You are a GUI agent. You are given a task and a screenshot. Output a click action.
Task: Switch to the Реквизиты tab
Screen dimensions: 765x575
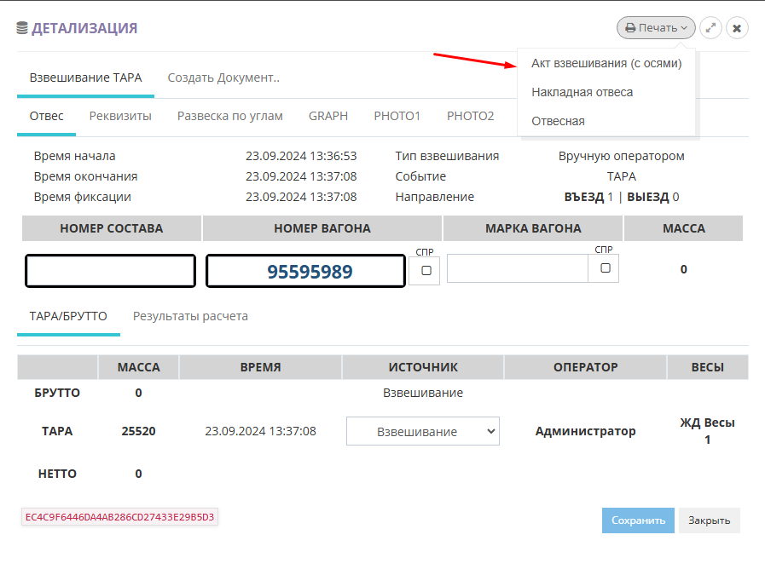(x=120, y=116)
